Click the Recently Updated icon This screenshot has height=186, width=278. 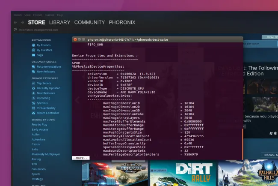pos(33,88)
